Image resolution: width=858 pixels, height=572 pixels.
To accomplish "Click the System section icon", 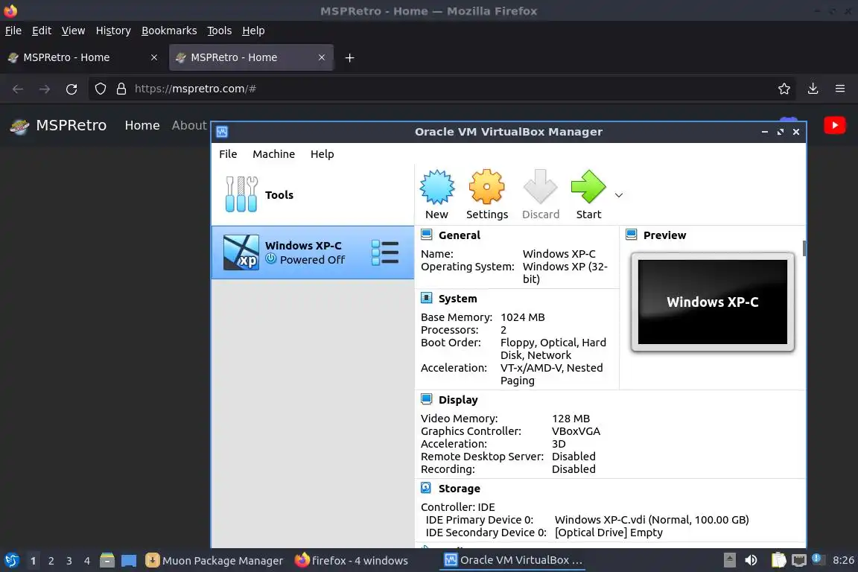I will coord(426,299).
